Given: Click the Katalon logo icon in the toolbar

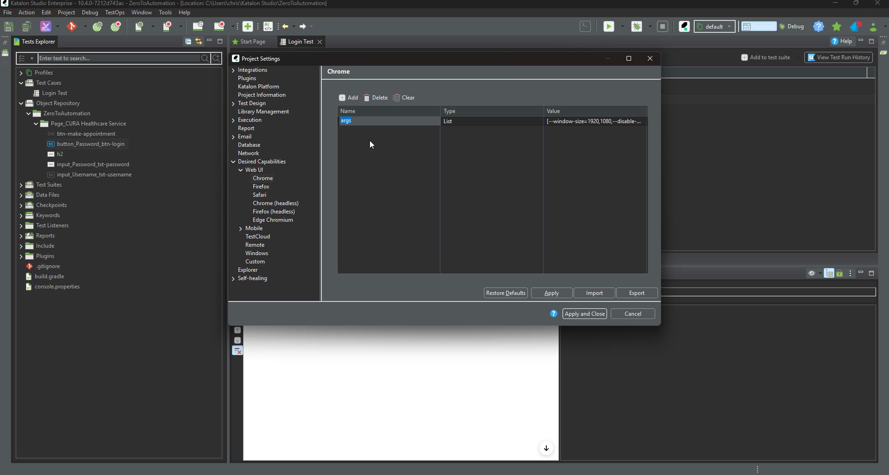Looking at the screenshot, I should (x=684, y=26).
